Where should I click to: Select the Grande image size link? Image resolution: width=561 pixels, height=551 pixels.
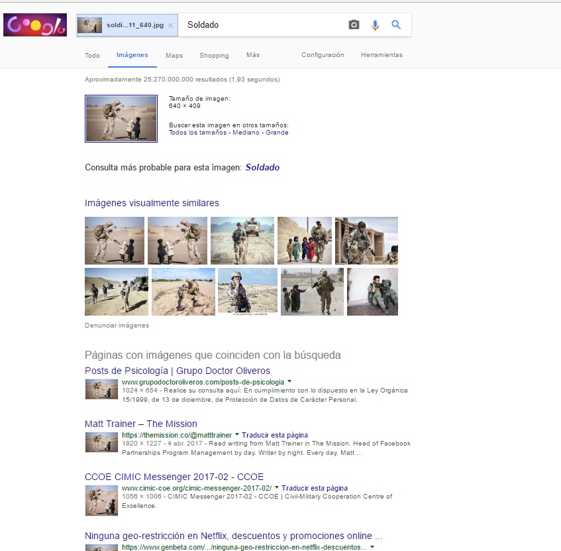point(277,133)
